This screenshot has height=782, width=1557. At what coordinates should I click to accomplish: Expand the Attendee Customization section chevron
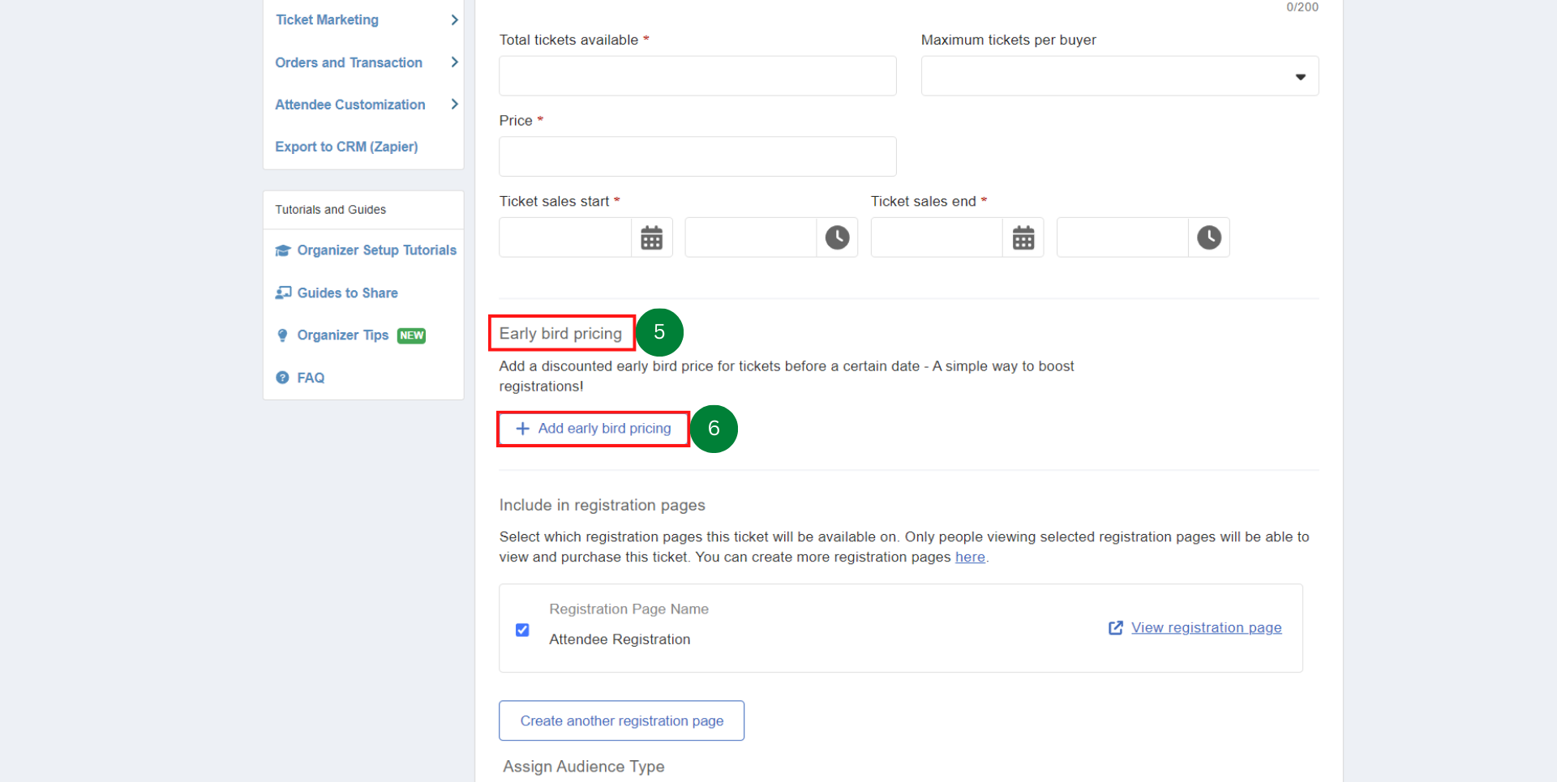point(454,105)
